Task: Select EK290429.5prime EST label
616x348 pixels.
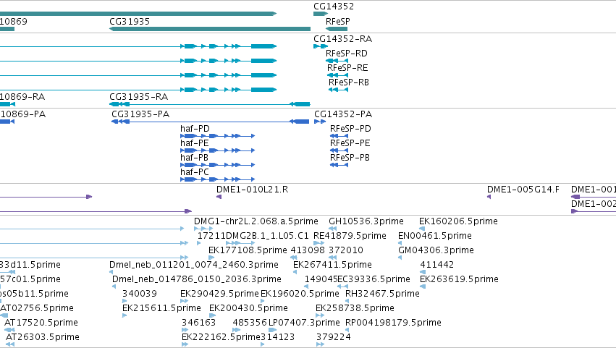Action: click(219, 294)
